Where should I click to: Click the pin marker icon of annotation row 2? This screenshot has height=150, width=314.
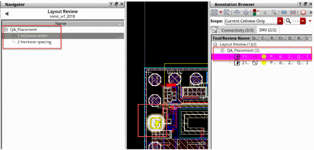[x=237, y=63]
